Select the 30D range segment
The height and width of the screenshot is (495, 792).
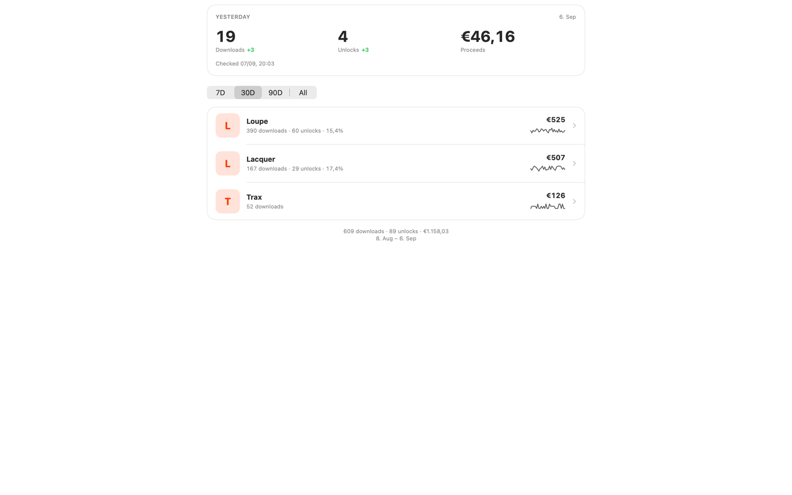(x=248, y=93)
